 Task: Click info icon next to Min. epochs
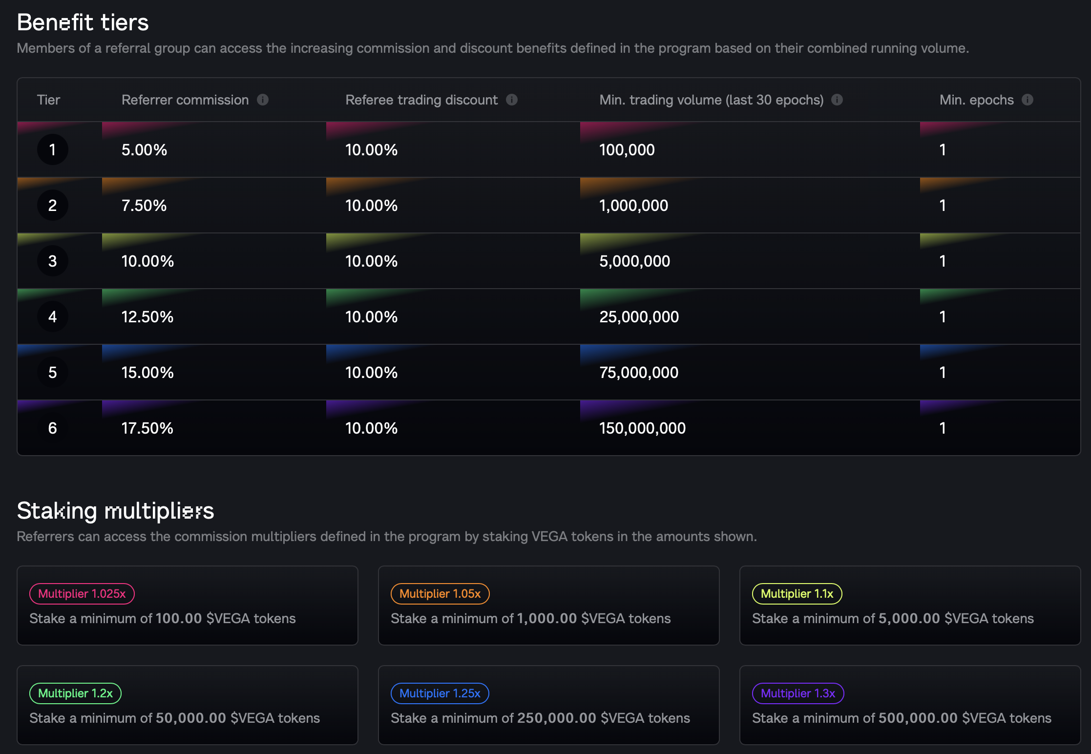(1028, 100)
